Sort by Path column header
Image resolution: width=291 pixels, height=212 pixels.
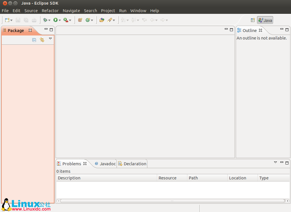(x=207, y=178)
